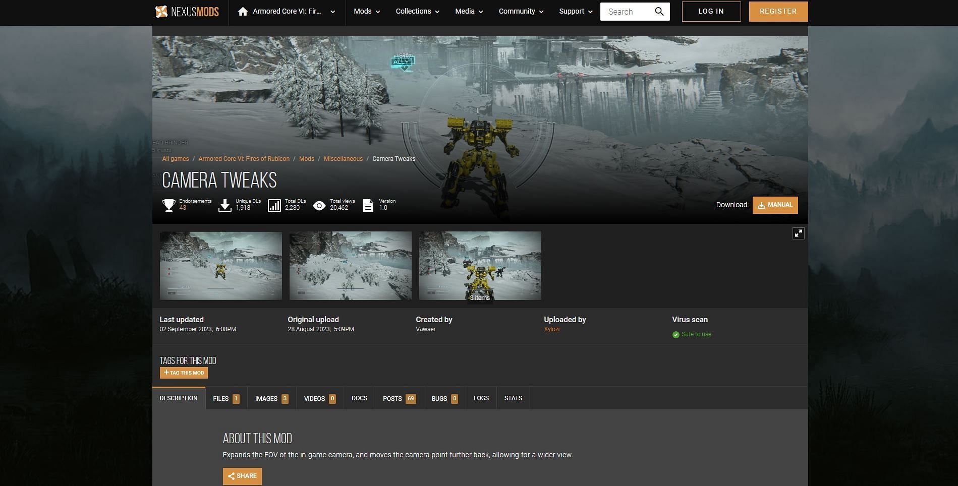Click the search magnifier icon
Viewport: 958px width, 486px height.
pos(659,12)
